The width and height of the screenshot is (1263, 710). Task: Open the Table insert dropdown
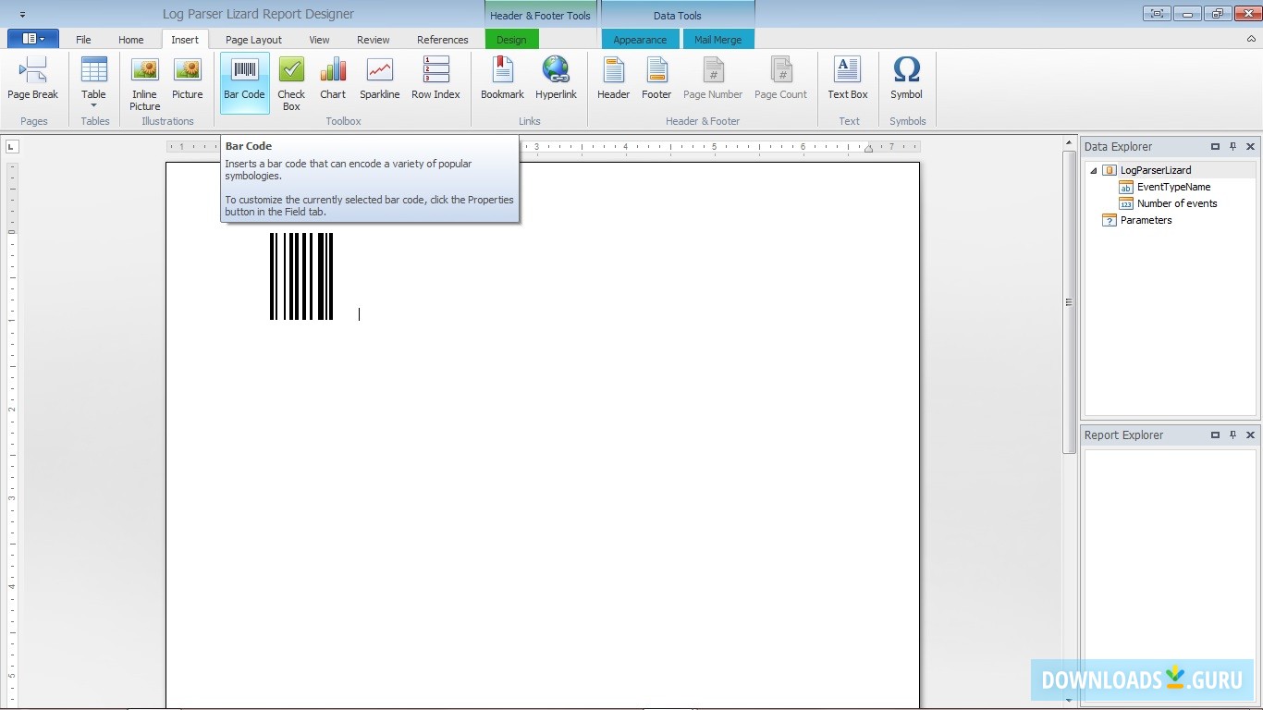[93, 83]
